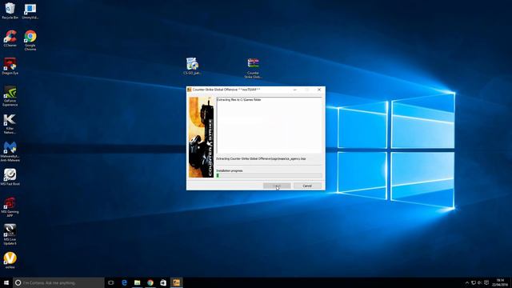The image size is (512, 288).
Task: Open the network icon in system tray
Action: tap(474, 282)
